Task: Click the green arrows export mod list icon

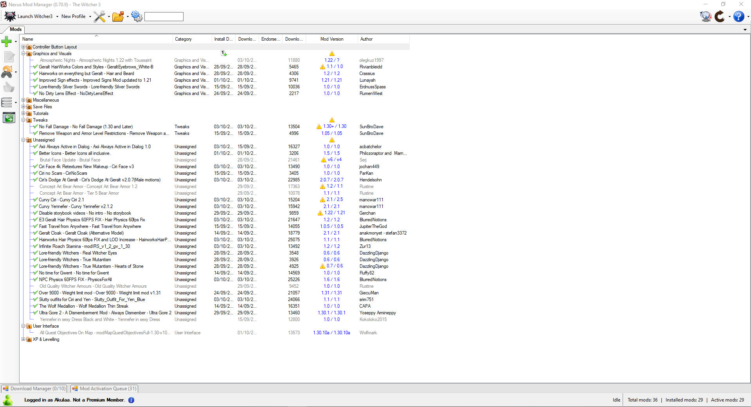Action: click(x=9, y=118)
